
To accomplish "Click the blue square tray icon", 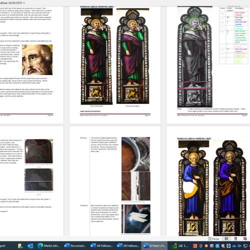I will 217,246.
